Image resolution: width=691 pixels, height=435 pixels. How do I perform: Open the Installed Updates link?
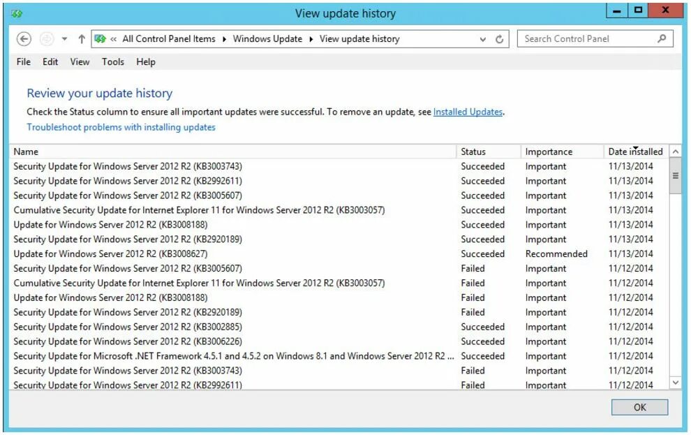point(468,112)
